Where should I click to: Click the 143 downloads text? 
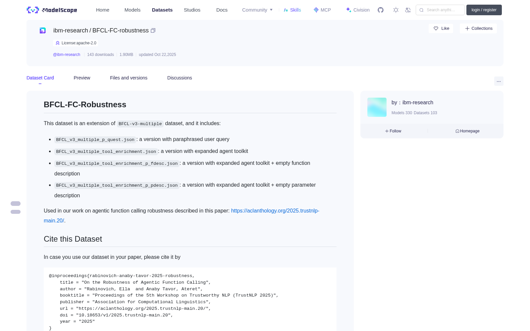point(100,55)
